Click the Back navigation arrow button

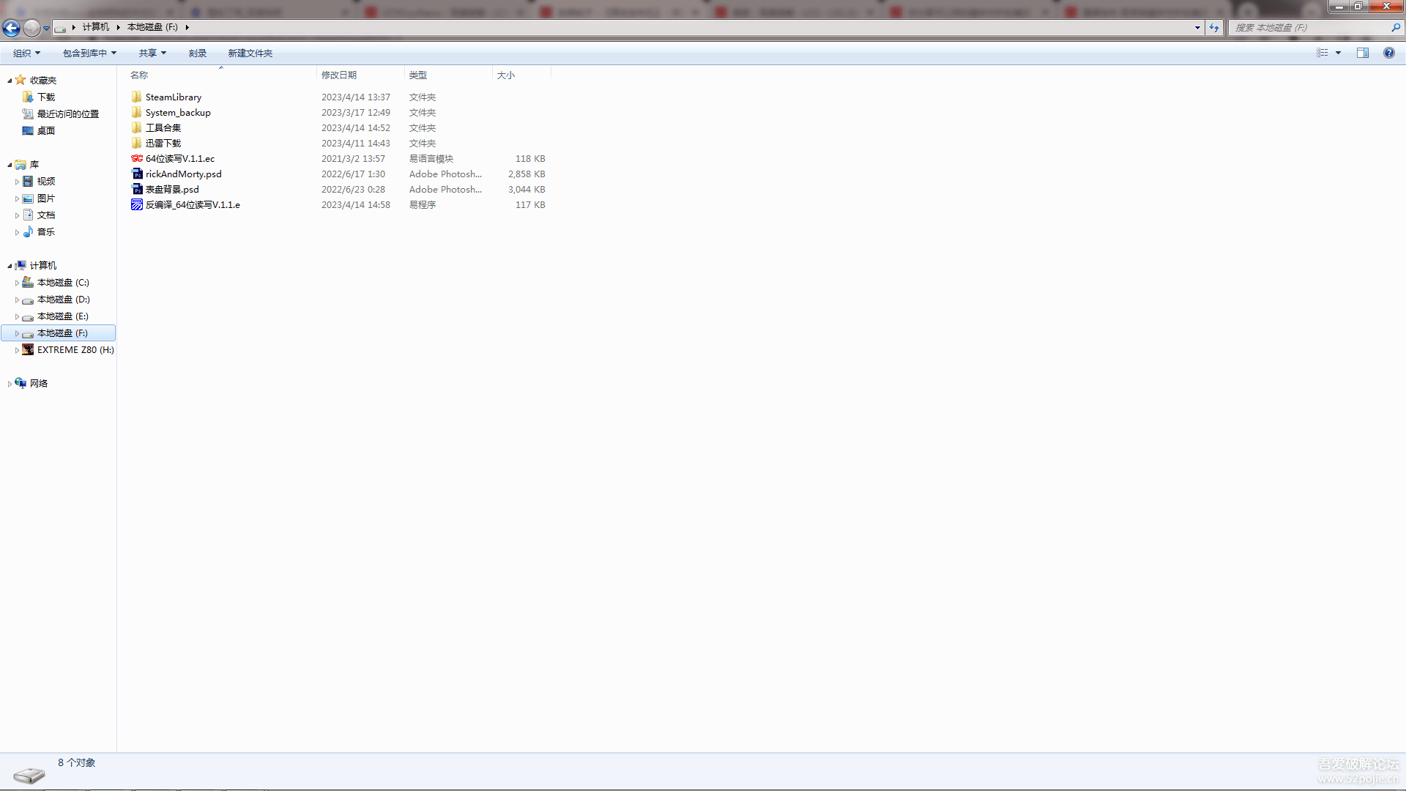point(11,28)
